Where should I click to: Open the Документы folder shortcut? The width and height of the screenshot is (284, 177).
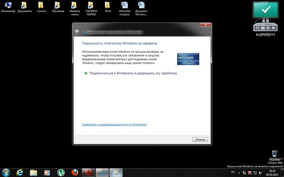25,7
